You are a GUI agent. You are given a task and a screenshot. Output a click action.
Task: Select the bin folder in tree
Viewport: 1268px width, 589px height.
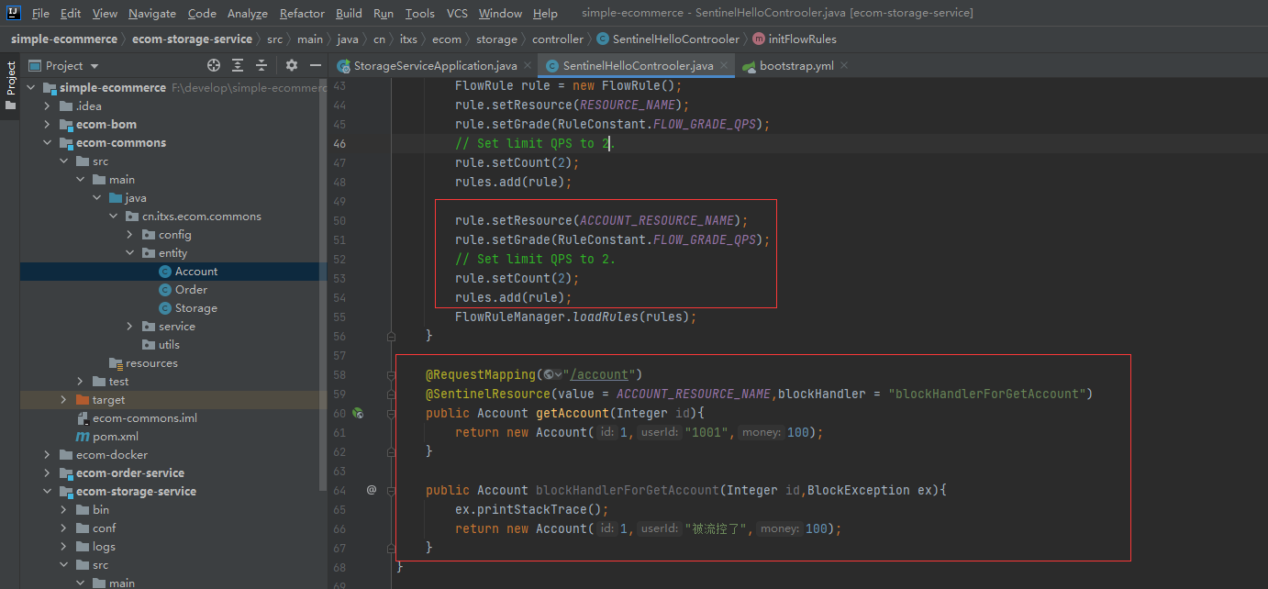(x=101, y=510)
